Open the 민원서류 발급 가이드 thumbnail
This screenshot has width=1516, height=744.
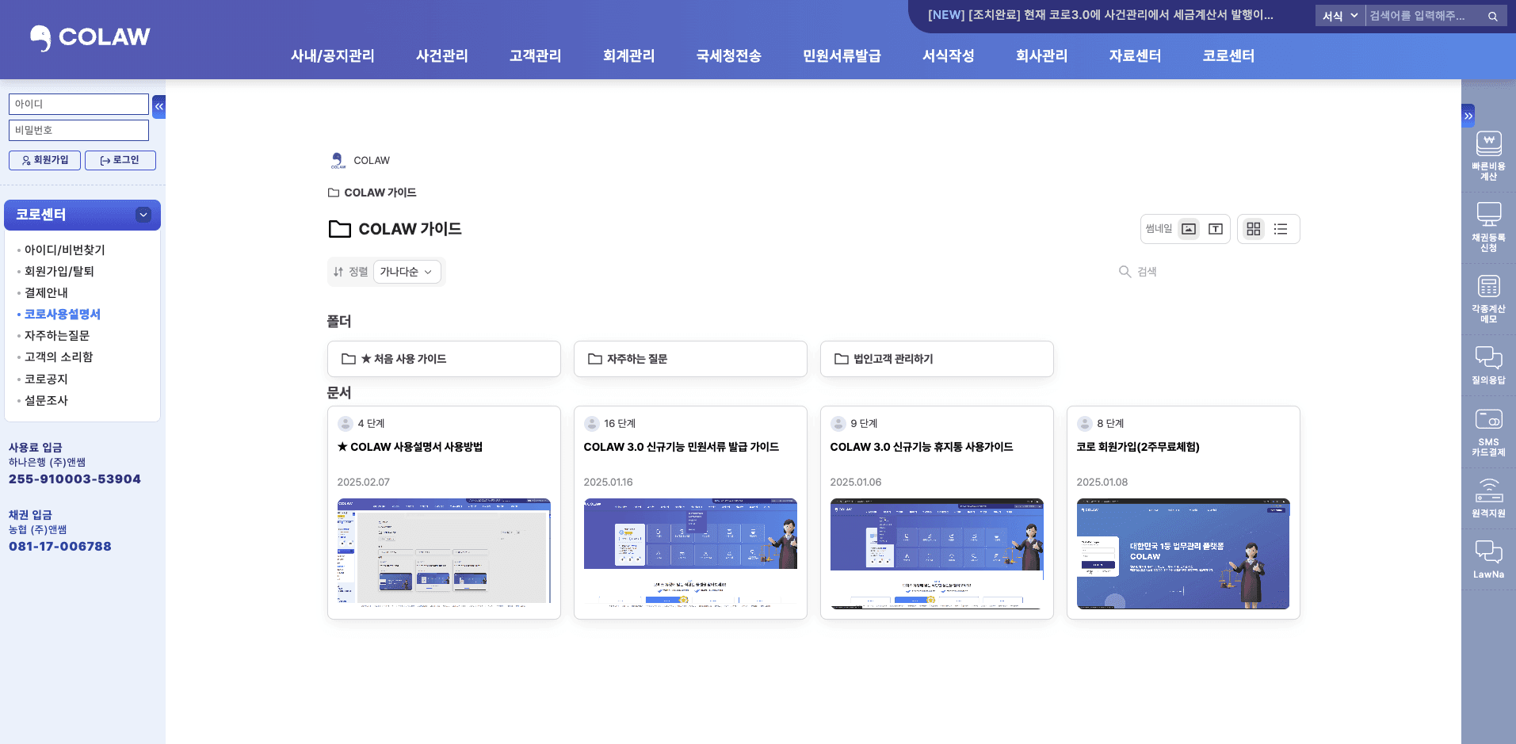point(690,553)
